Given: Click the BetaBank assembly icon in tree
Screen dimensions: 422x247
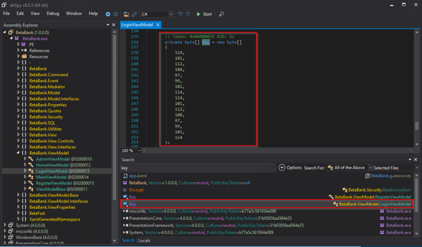Looking at the screenshot, I should coord(11,32).
